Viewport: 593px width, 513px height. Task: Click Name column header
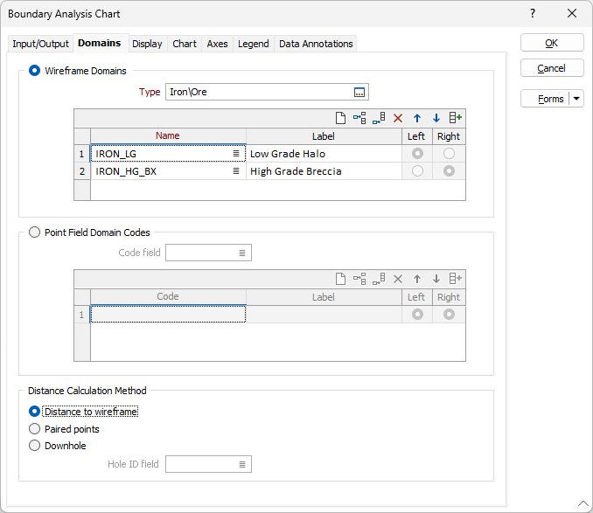pos(168,136)
